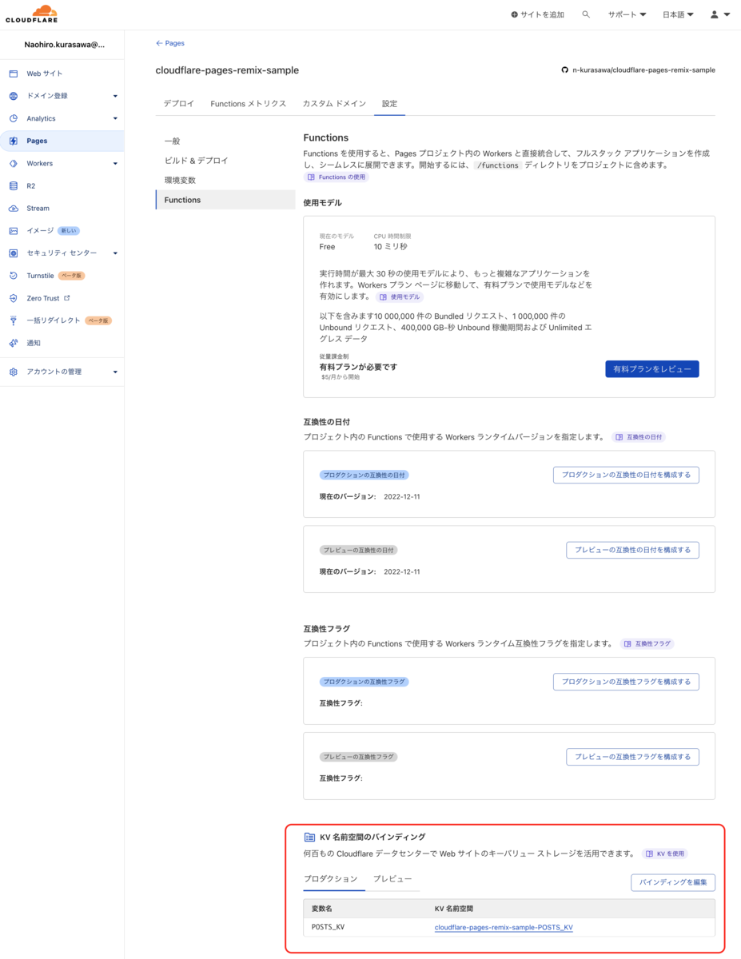Click the Zero Trust shield icon
The height and width of the screenshot is (959, 741).
pos(13,298)
